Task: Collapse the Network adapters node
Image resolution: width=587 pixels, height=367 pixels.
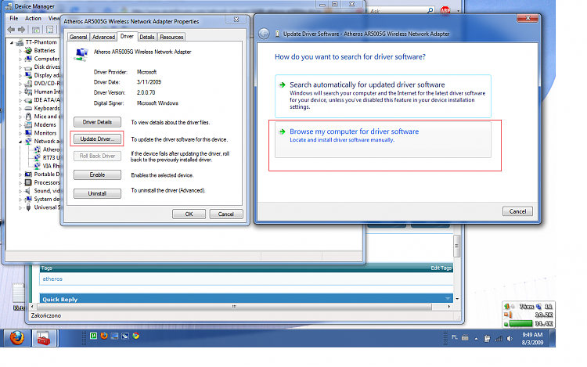Action: tap(20, 142)
